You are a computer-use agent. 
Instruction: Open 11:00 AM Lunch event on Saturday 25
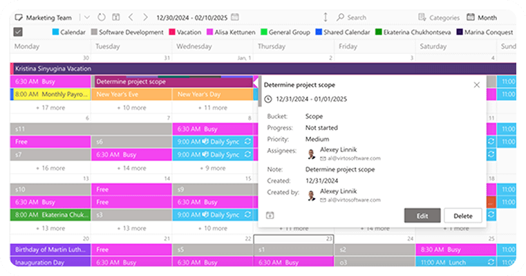pyautogui.click(x=456, y=262)
